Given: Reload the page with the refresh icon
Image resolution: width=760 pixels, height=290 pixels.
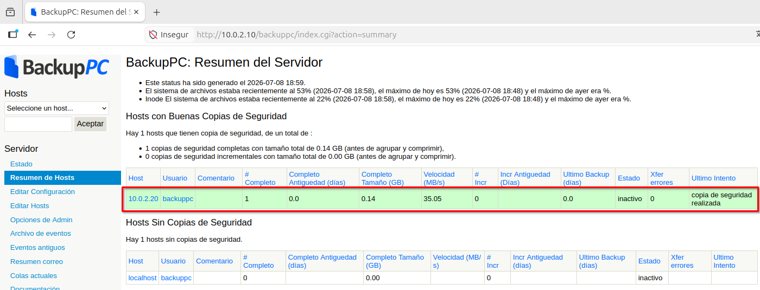Looking at the screenshot, I should 71,35.
